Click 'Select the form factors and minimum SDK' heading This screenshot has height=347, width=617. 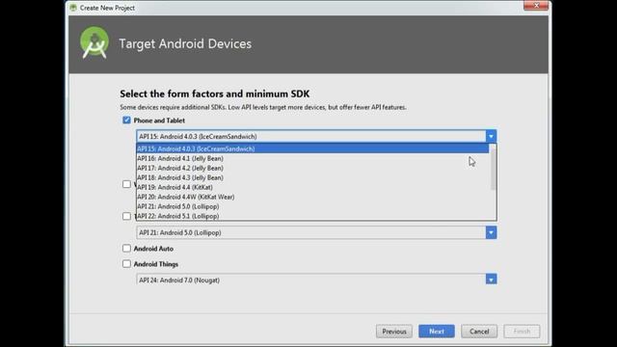tap(214, 93)
